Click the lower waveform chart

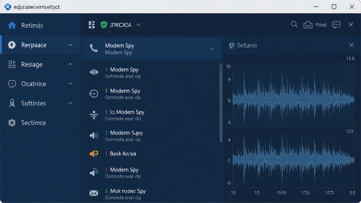click(x=293, y=159)
